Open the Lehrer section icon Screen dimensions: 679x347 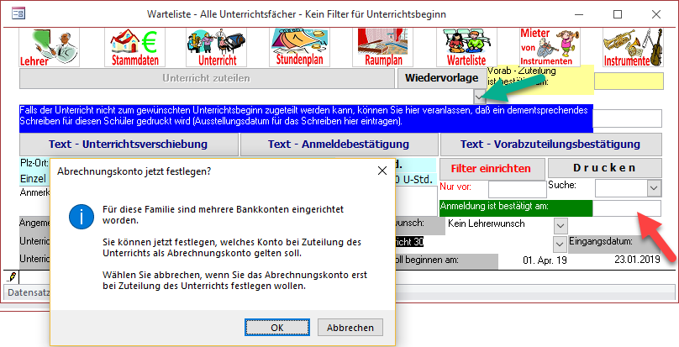point(50,48)
